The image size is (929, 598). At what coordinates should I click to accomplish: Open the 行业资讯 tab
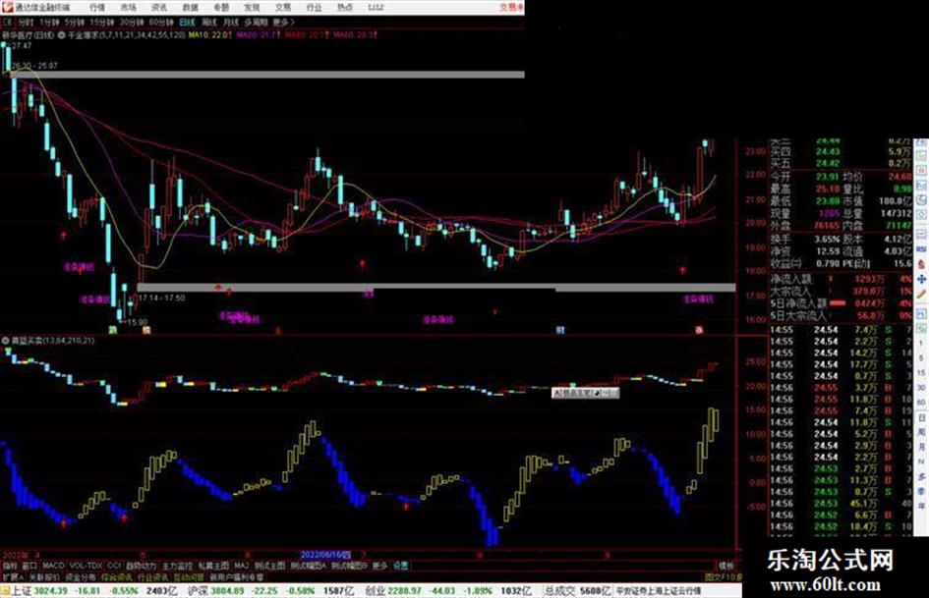152,576
